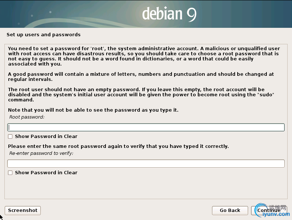This screenshot has width=292, height=220.
Task: Proceed by clicking the Continue button
Action: click(269, 210)
